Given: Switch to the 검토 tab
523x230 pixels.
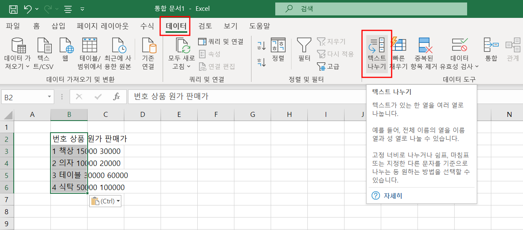Looking at the screenshot, I should point(205,26).
